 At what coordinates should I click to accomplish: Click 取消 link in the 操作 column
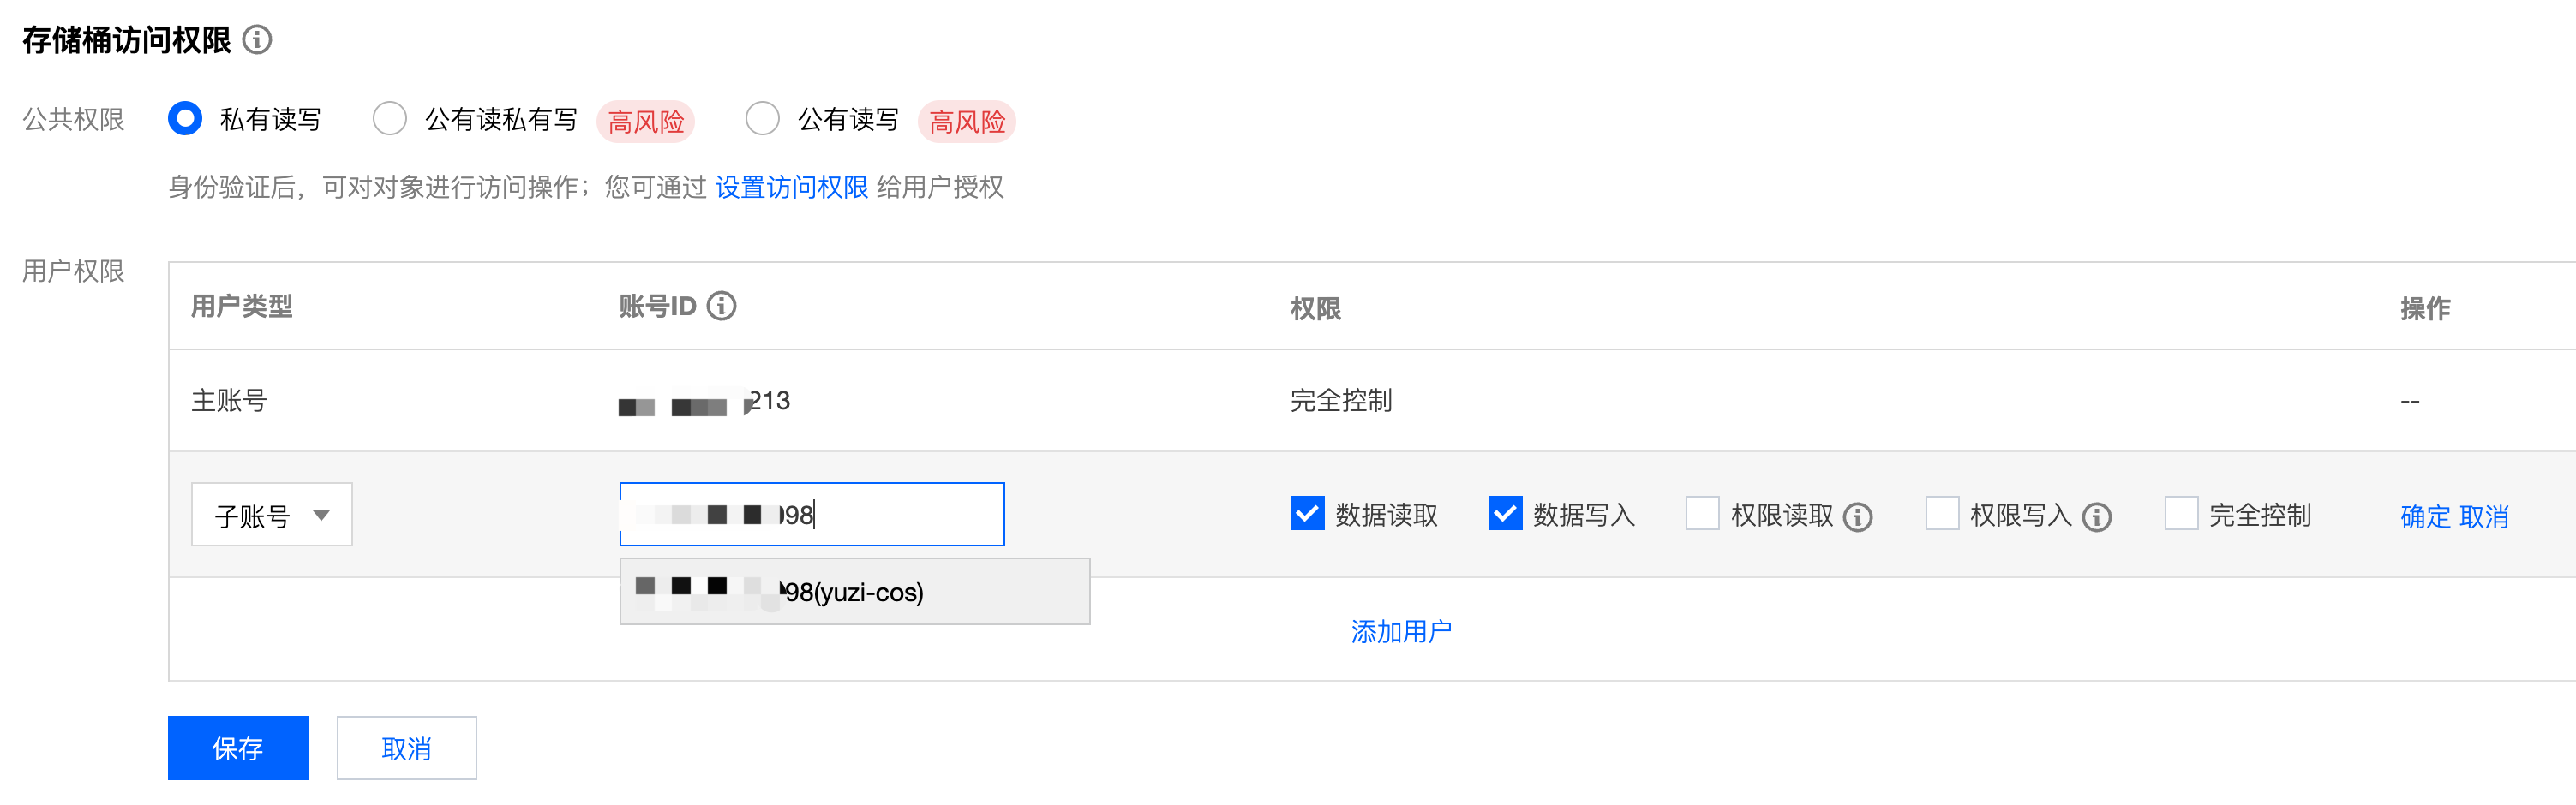tap(2484, 516)
